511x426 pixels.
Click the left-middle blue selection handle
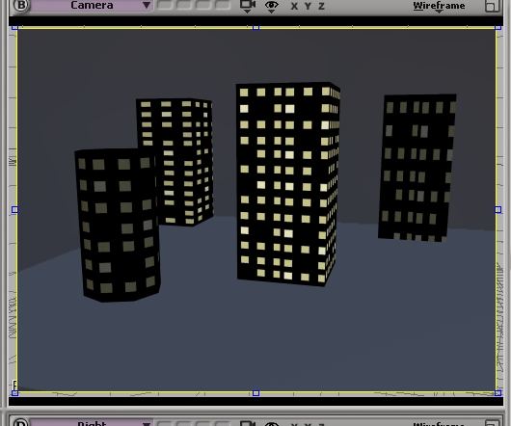14,210
